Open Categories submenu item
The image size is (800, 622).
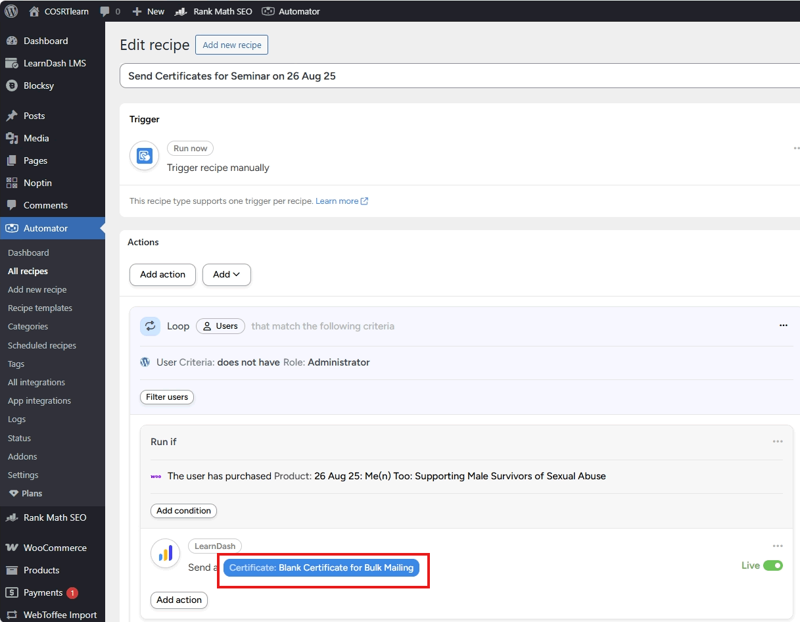28,326
